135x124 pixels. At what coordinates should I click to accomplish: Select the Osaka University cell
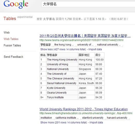(x=62, y=93)
